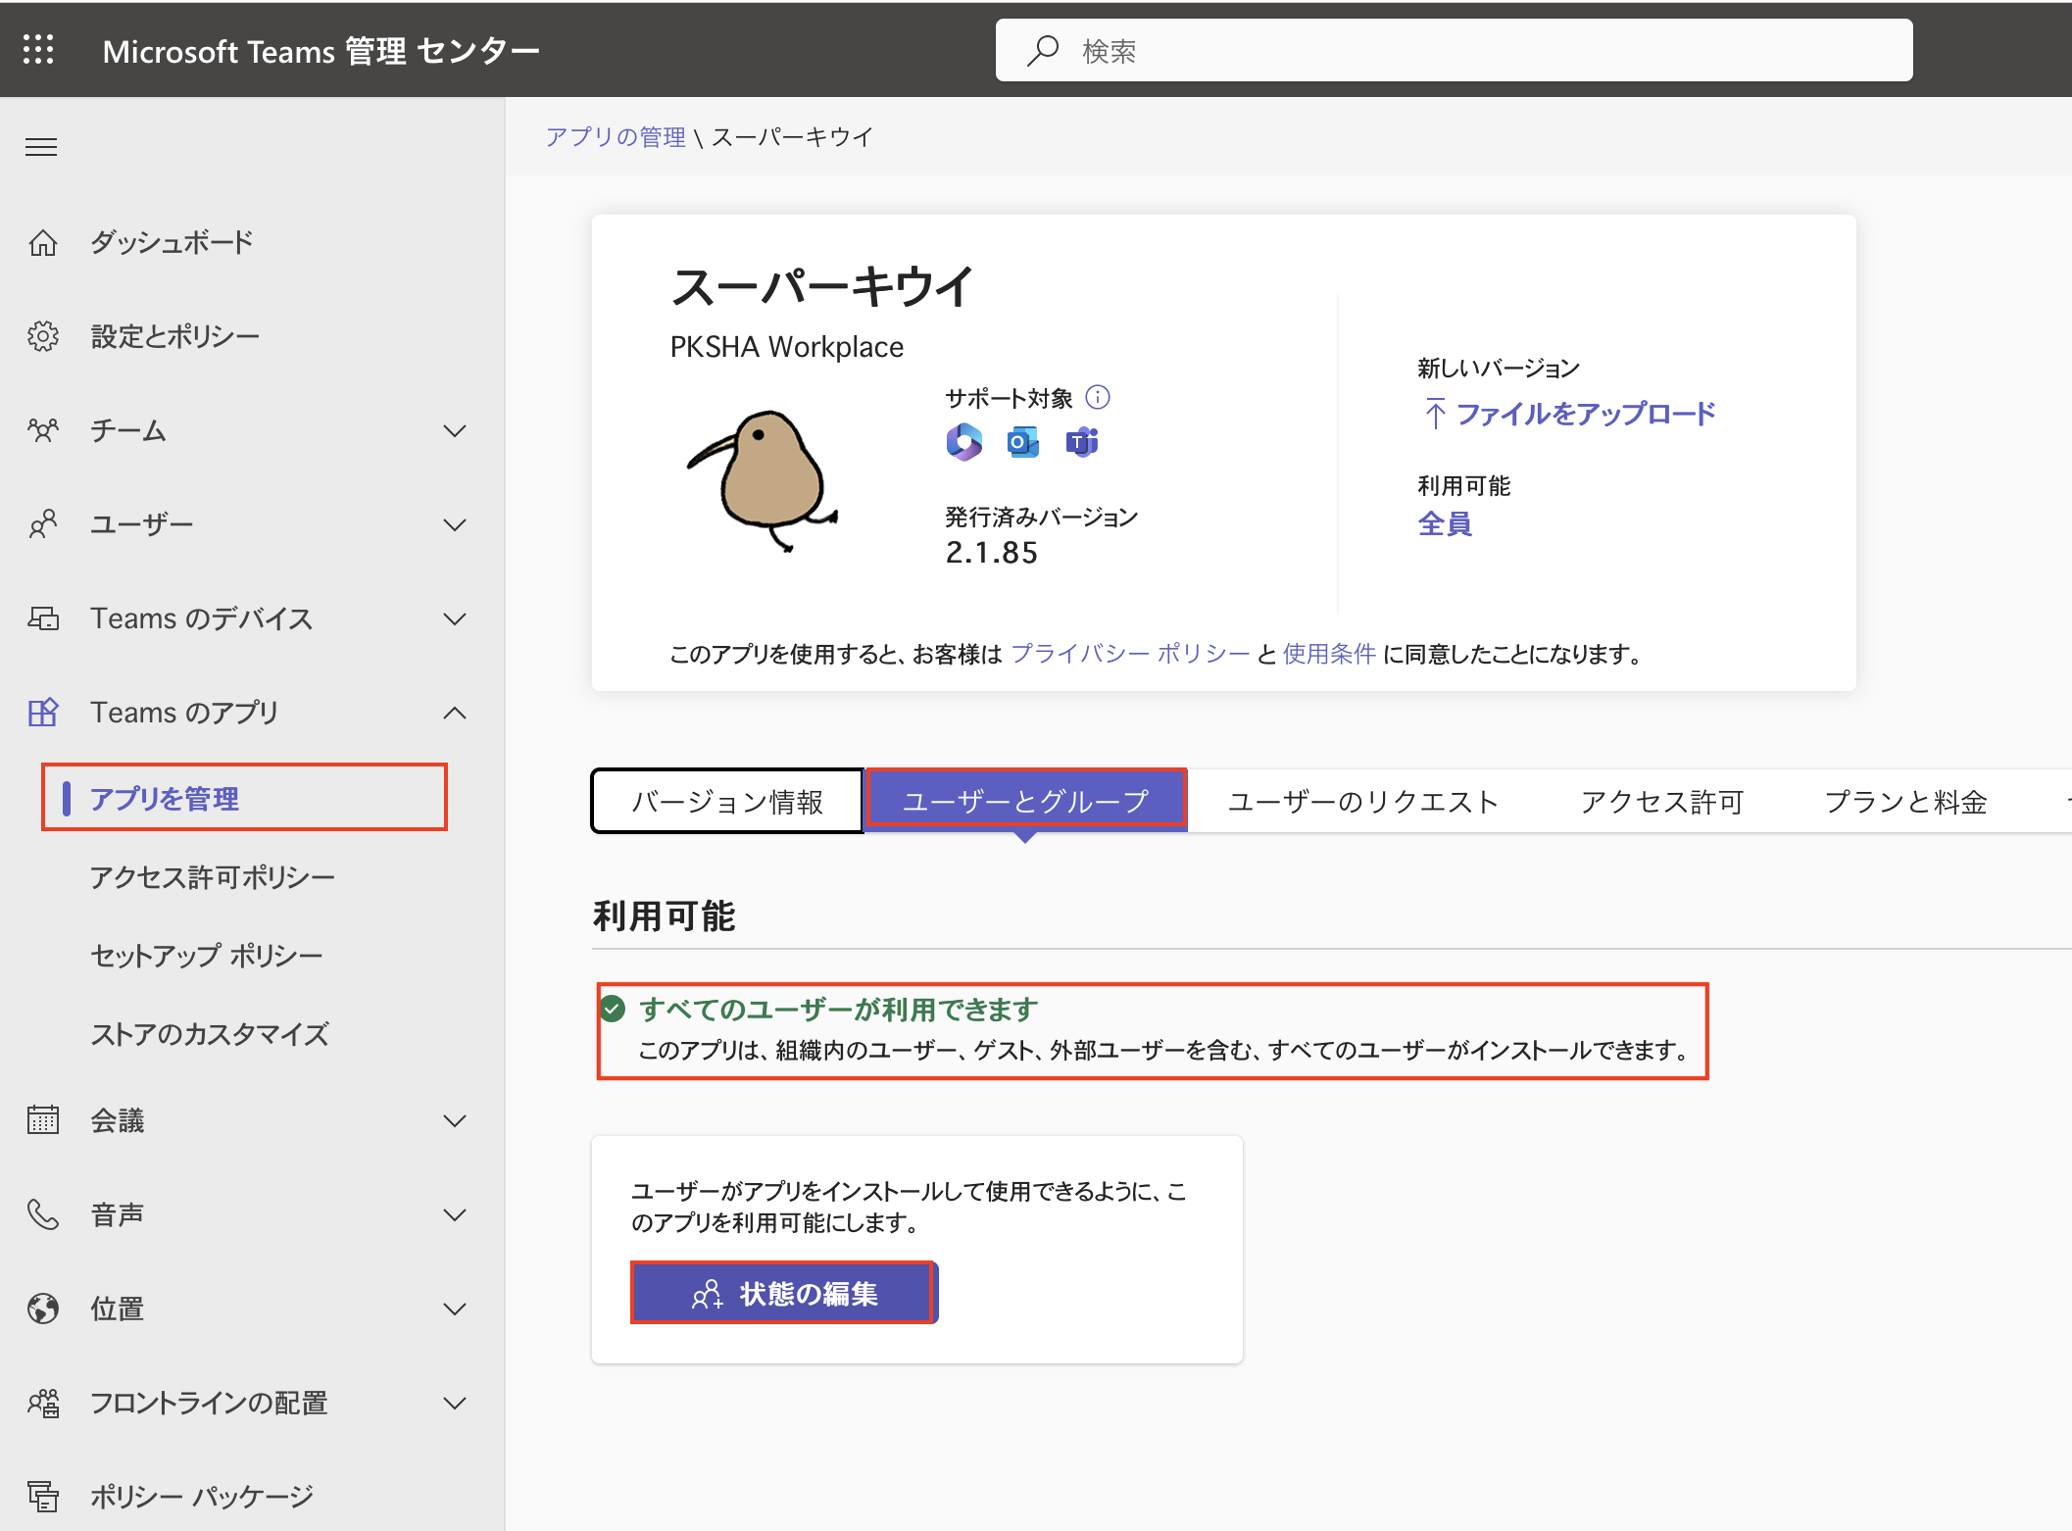Click the policy packages icon
This screenshot has height=1531, width=2072.
tap(42, 1497)
